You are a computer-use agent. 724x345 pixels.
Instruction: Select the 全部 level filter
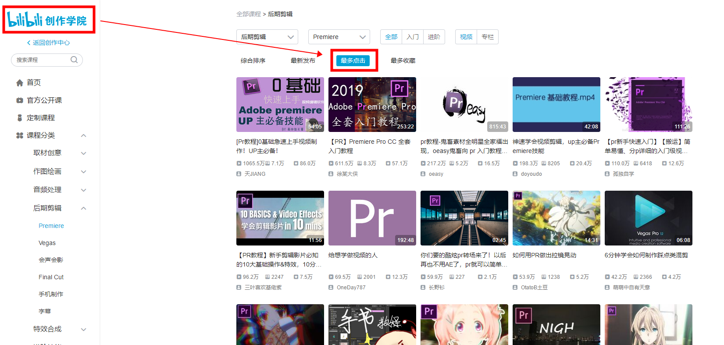pos(391,37)
